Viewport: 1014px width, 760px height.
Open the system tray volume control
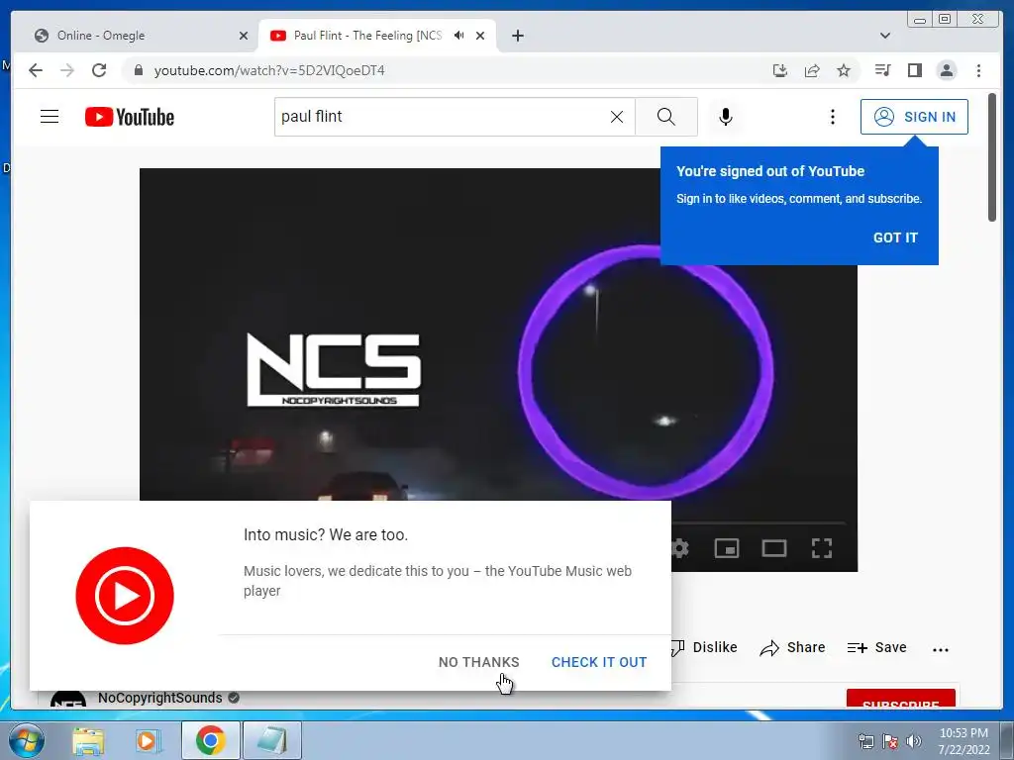(x=914, y=741)
